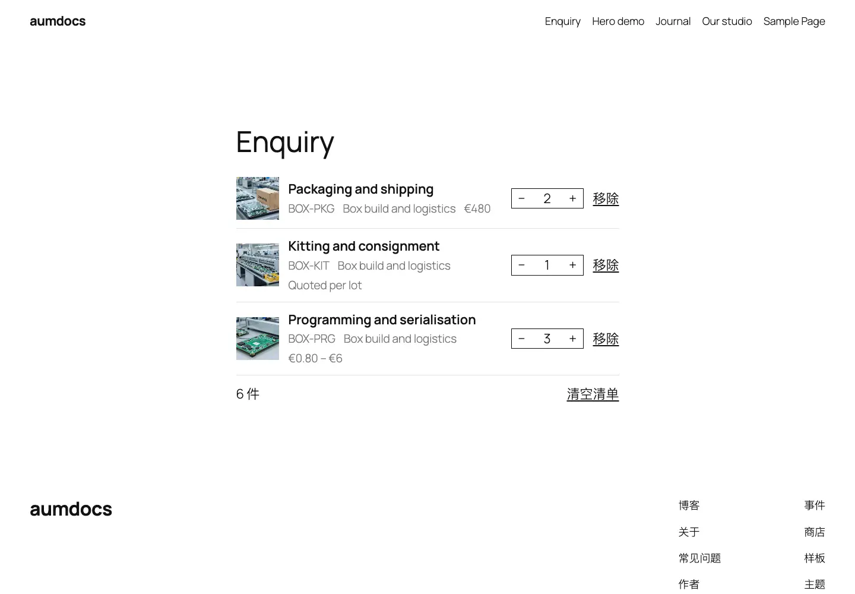The image size is (855, 594).
Task: Open the Packaging and shipping title
Action: [x=361, y=189]
